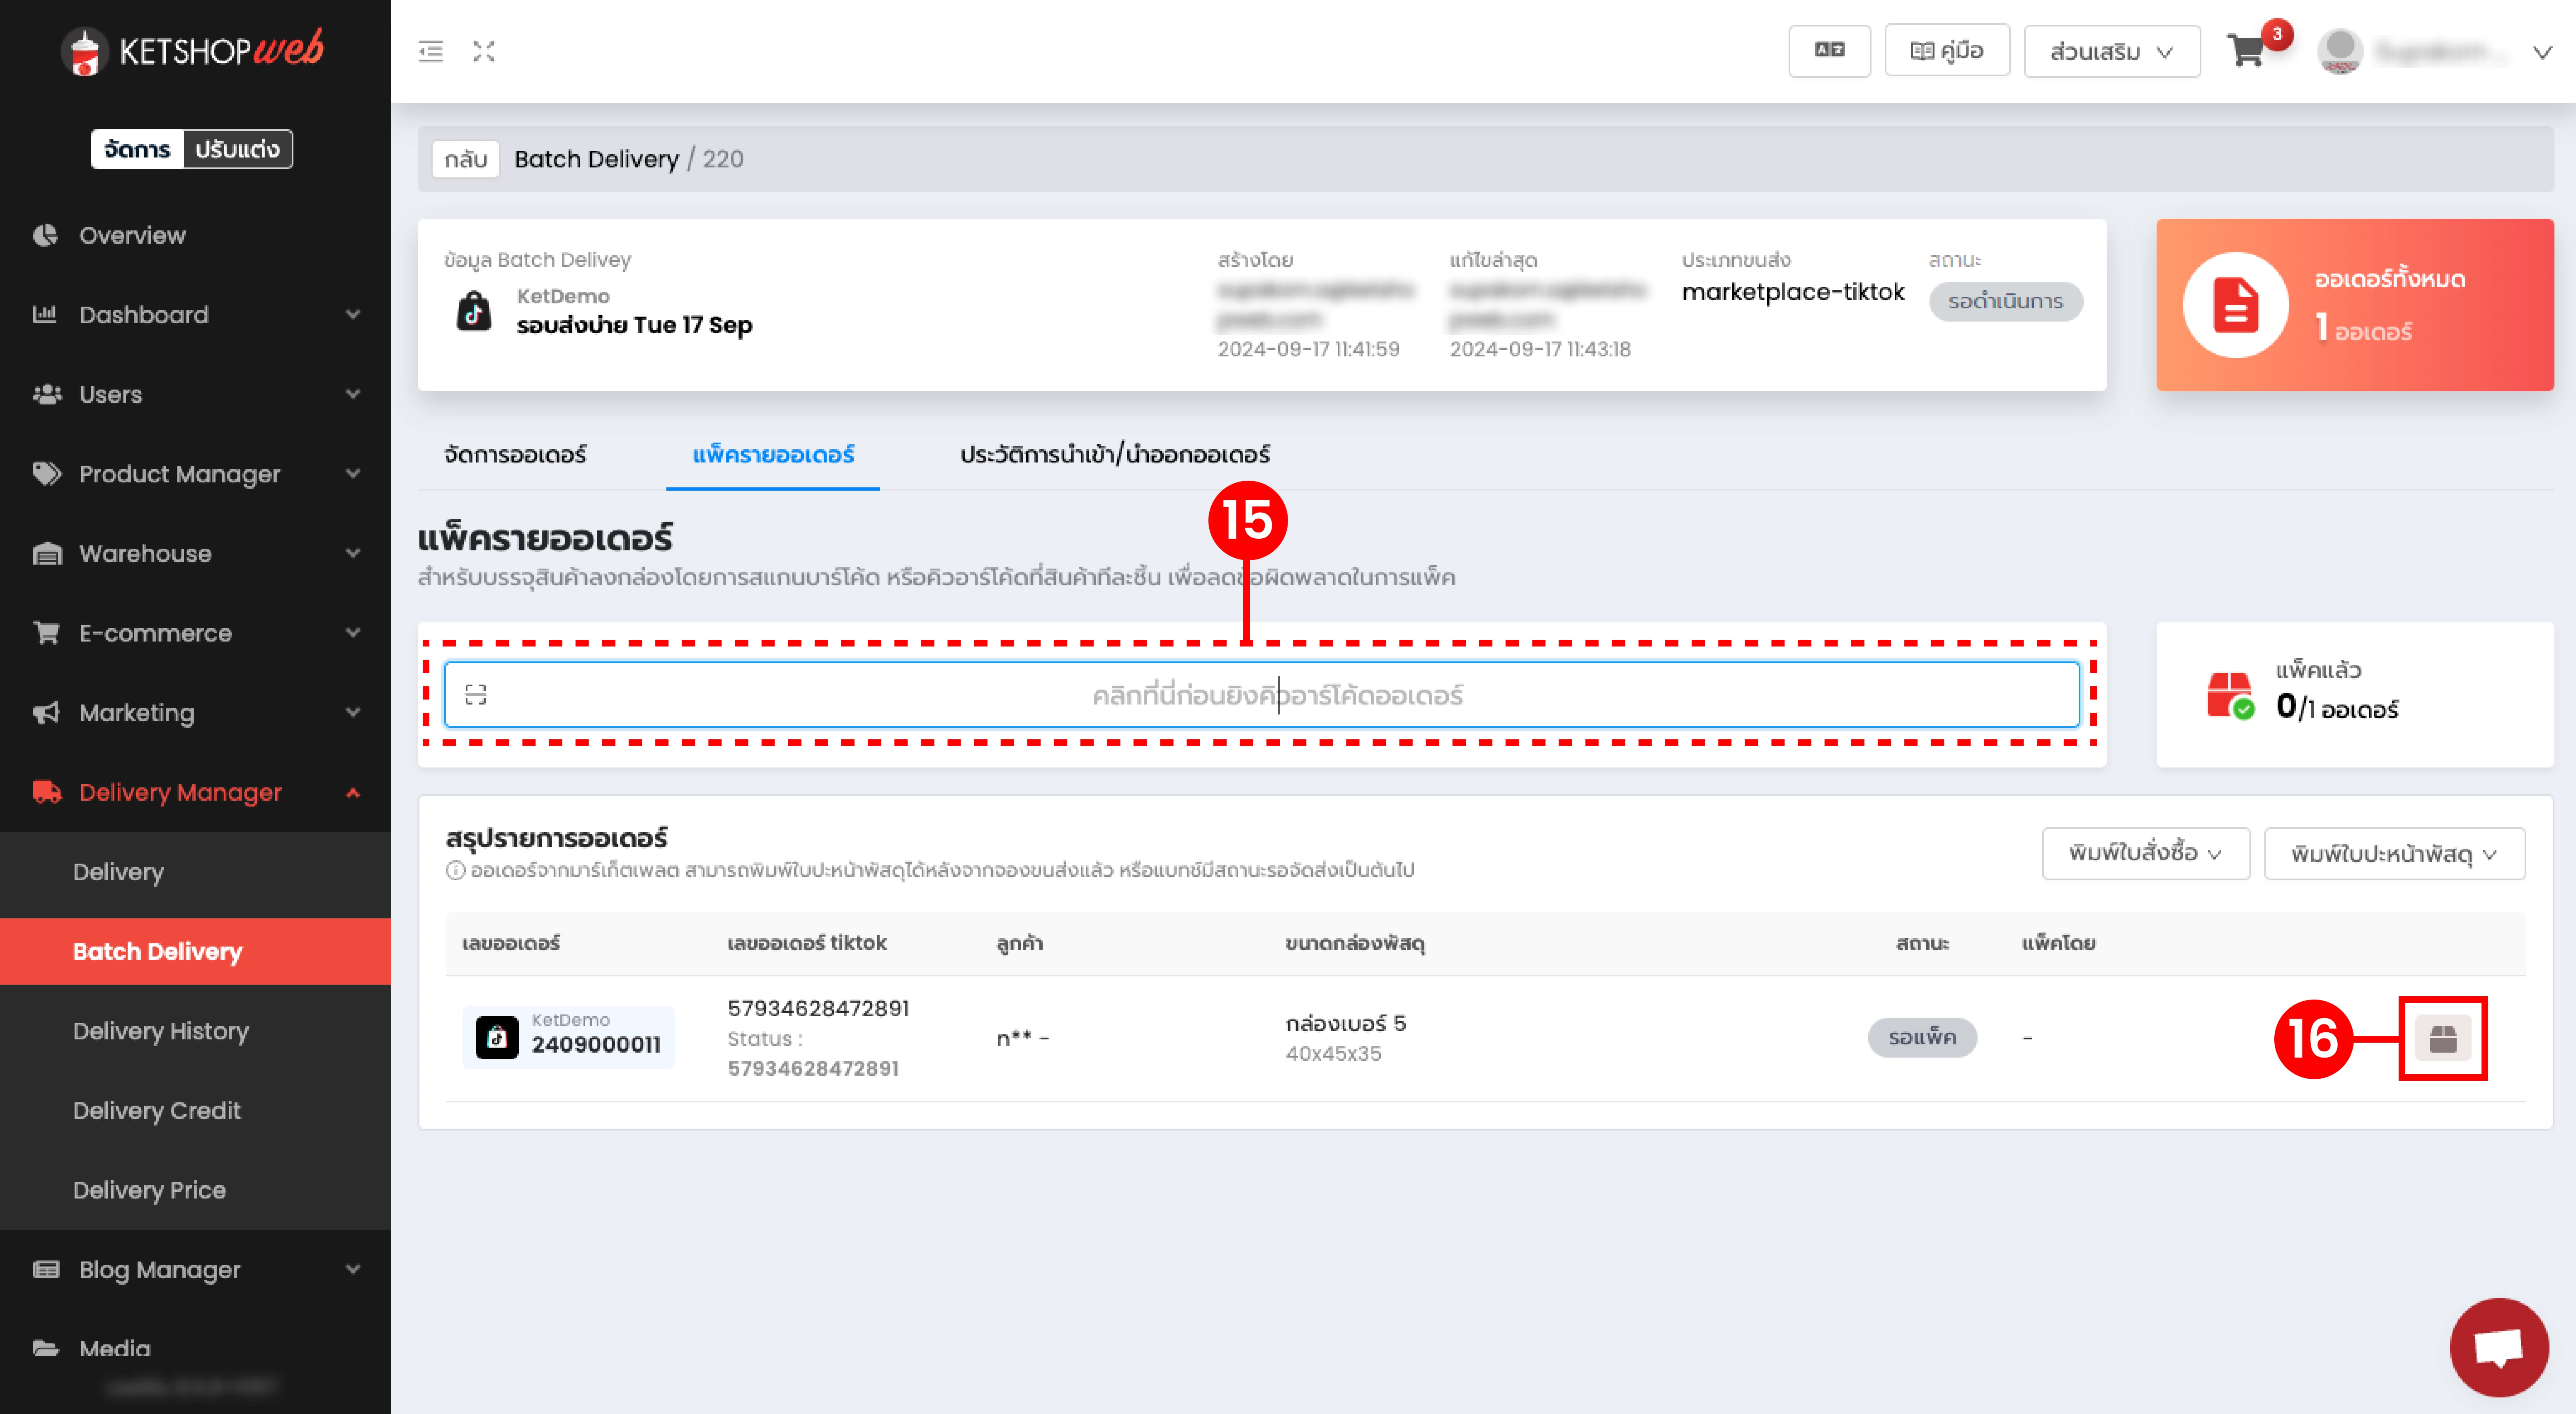Image resolution: width=2576 pixels, height=1414 pixels.
Task: Click the แพ็คโดย column header
Action: click(x=2059, y=943)
